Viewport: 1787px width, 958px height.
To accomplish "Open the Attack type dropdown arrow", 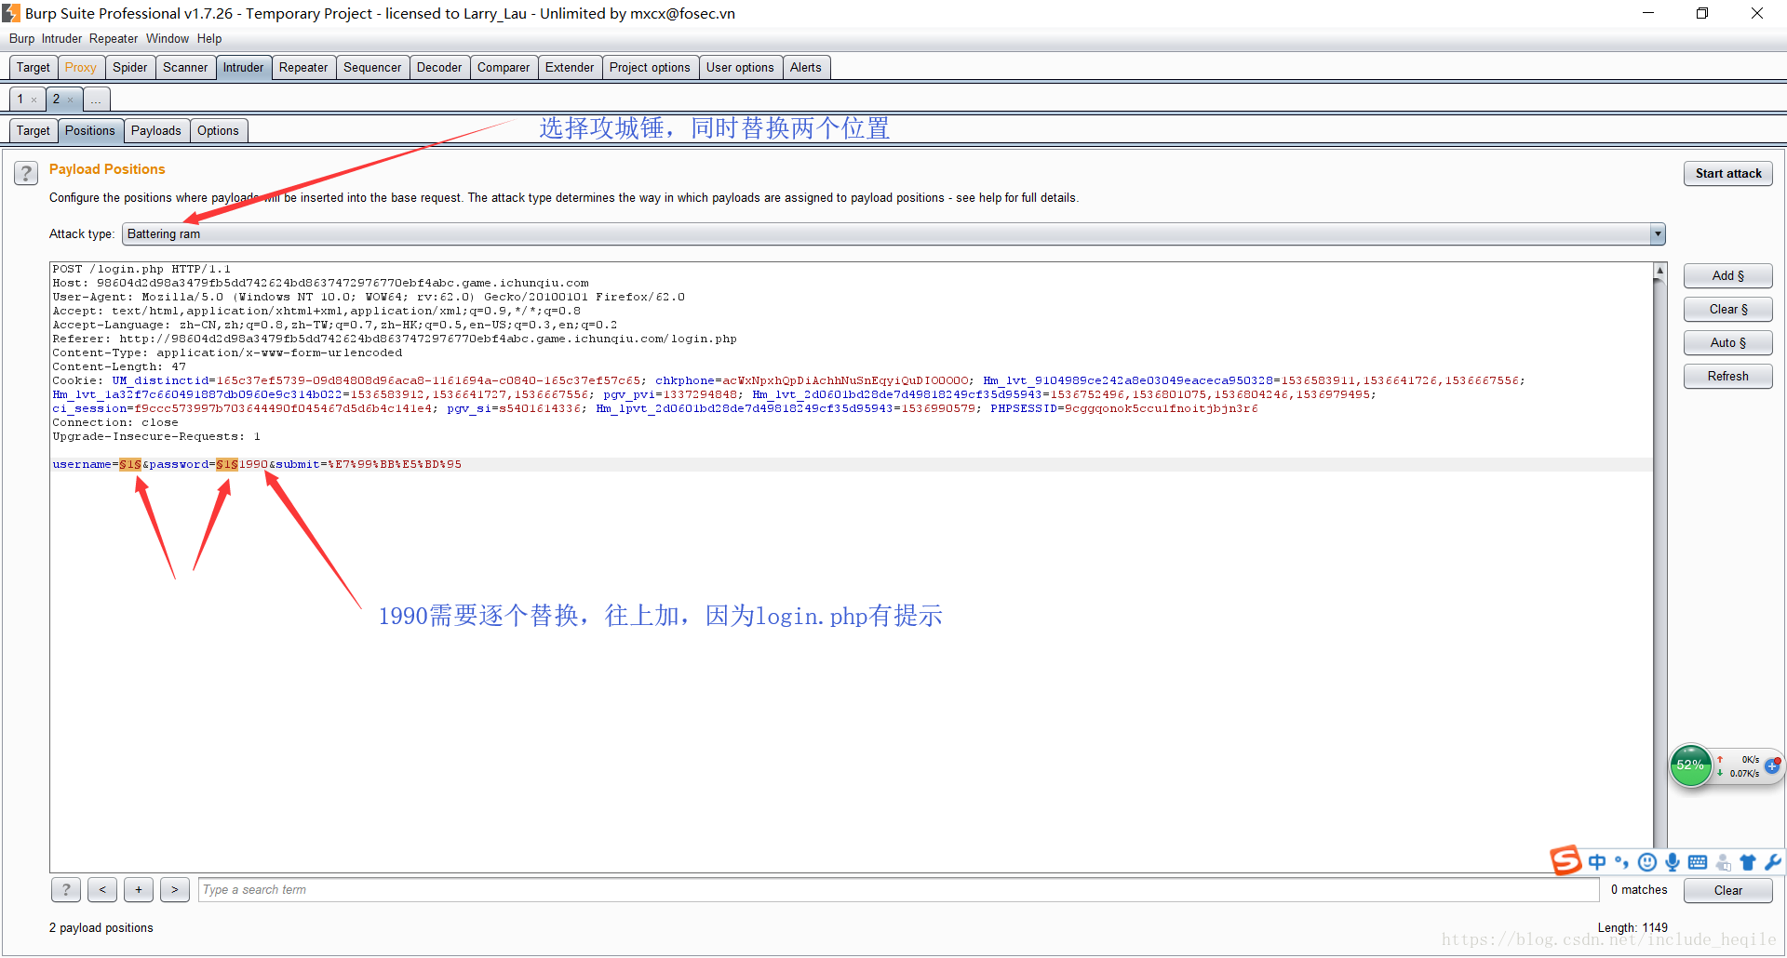I will (x=1658, y=234).
